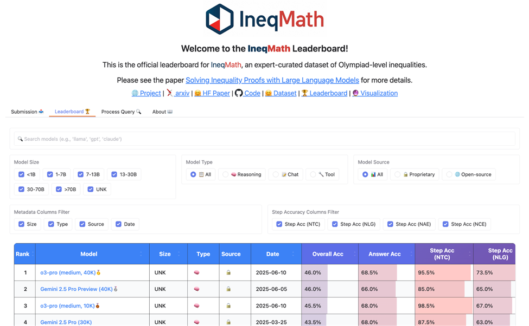The height and width of the screenshot is (326, 529).
Task: Click the lock icon in Gemini 2.5 Pro Preview row
Action: click(228, 289)
